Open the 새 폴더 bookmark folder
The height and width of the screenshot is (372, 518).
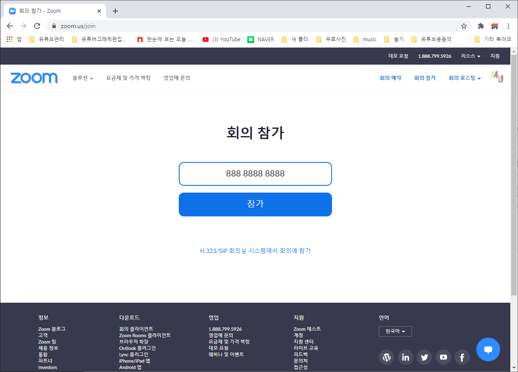point(295,40)
